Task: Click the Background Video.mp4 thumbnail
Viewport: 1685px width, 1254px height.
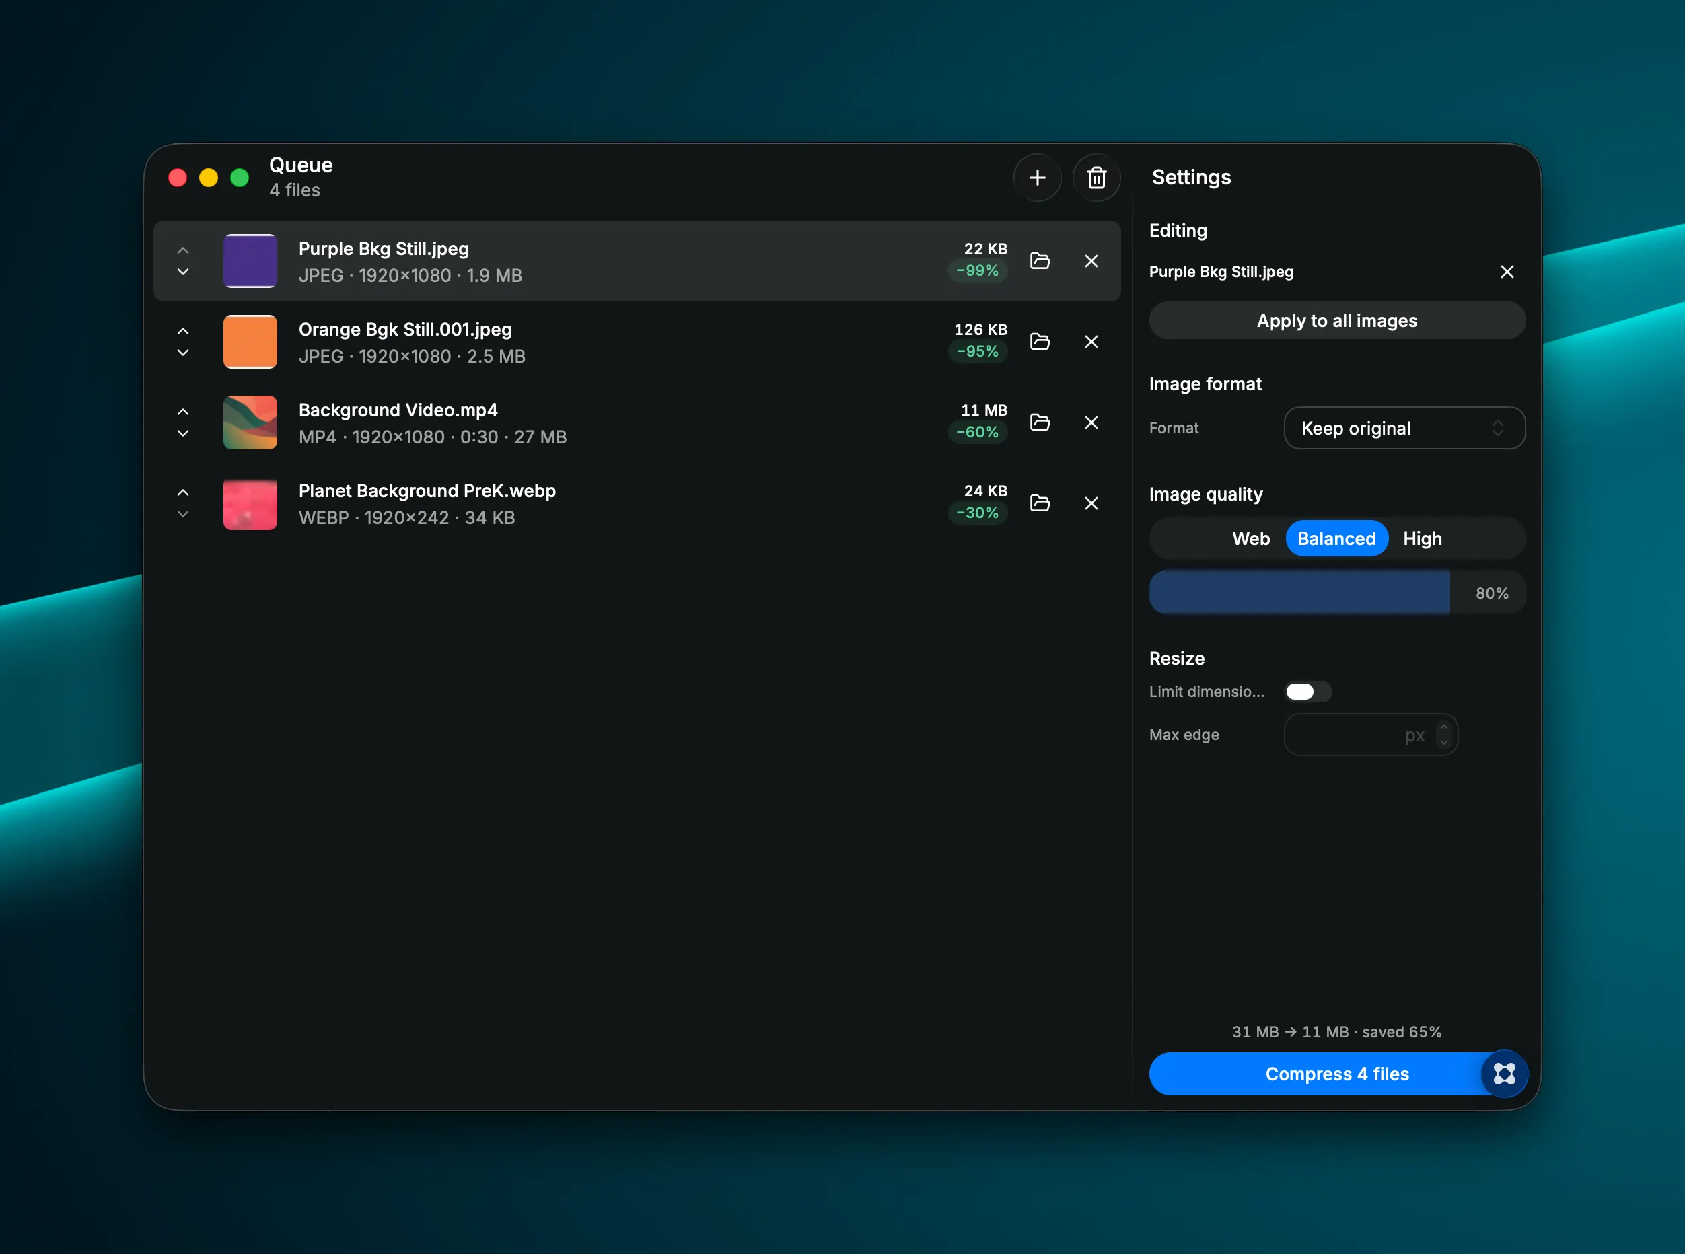Action: coord(250,422)
